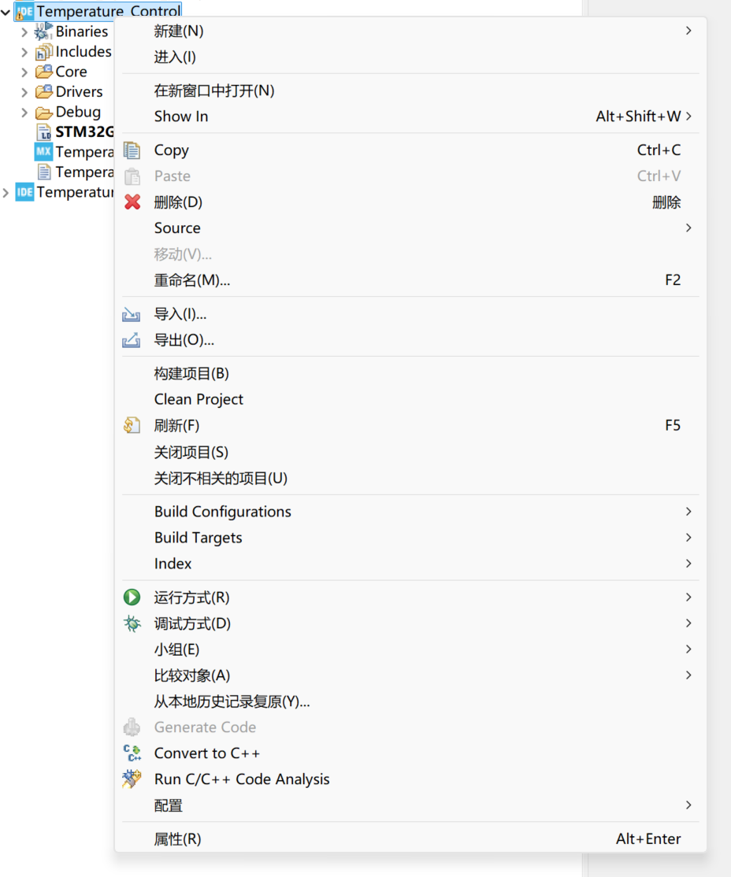Click the Run C/C++ Code Analysis wand icon
The height and width of the screenshot is (877, 731).
[131, 779]
